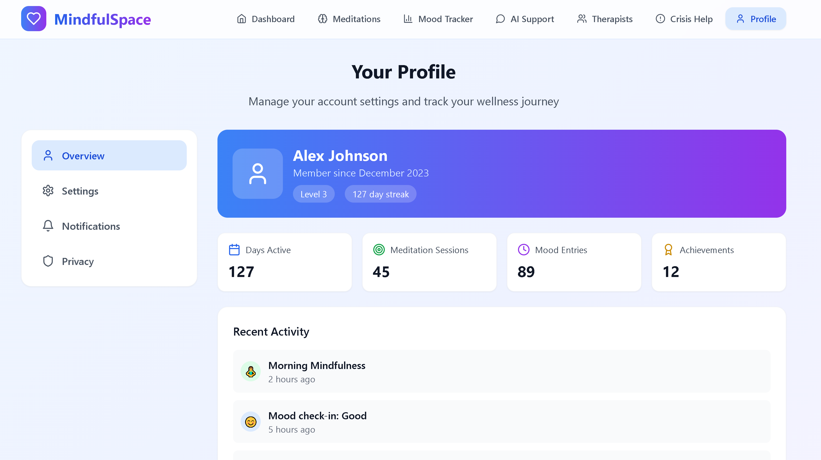The width and height of the screenshot is (821, 460).
Task: Open Crisis Help from top nav
Action: pos(684,19)
